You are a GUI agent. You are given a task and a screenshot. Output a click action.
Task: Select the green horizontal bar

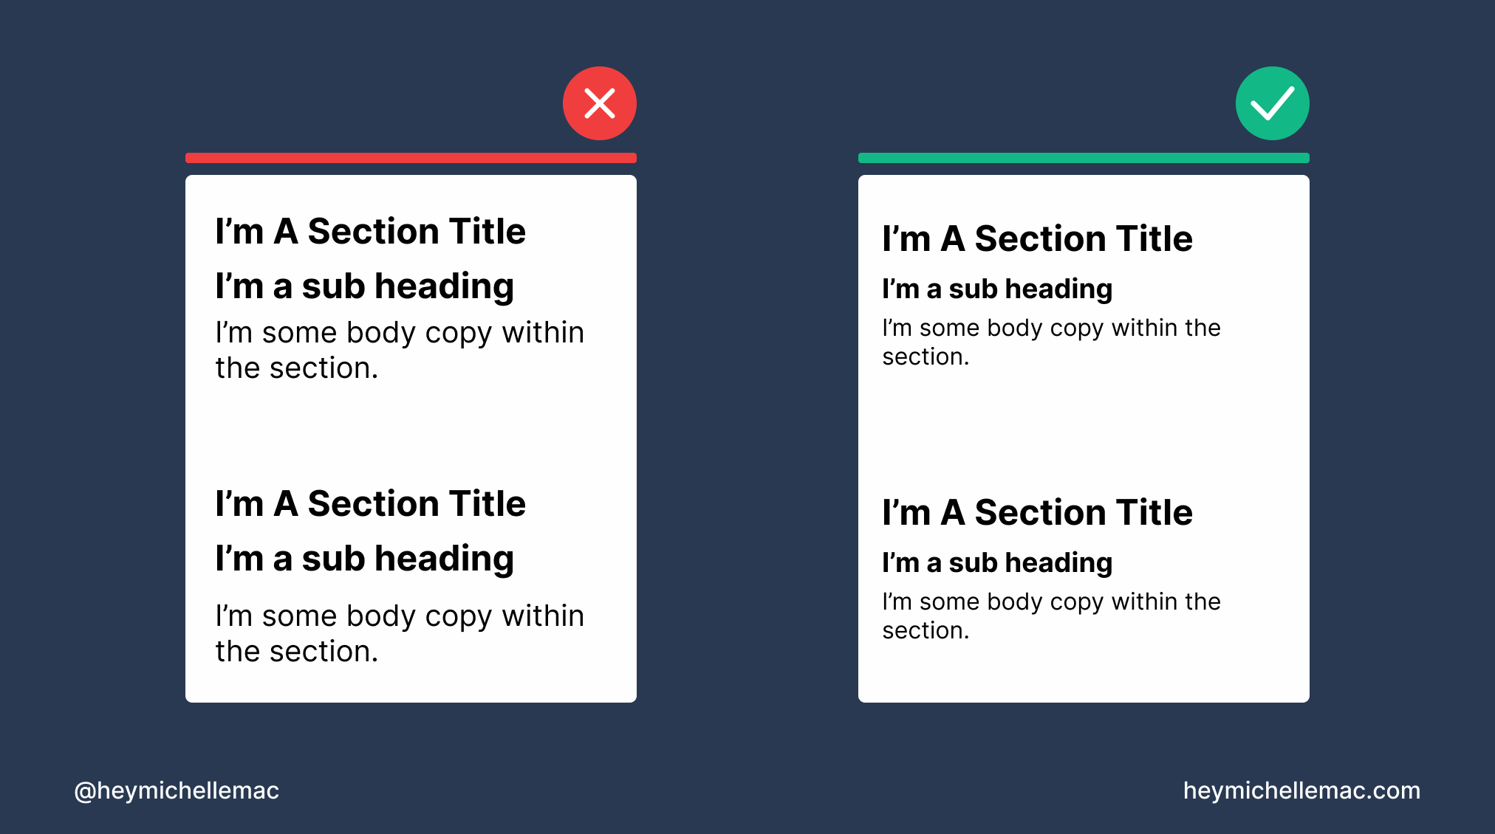(1084, 158)
